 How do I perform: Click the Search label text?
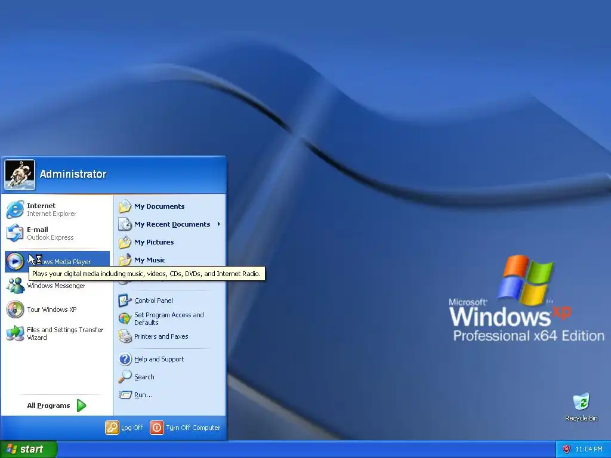(x=144, y=377)
